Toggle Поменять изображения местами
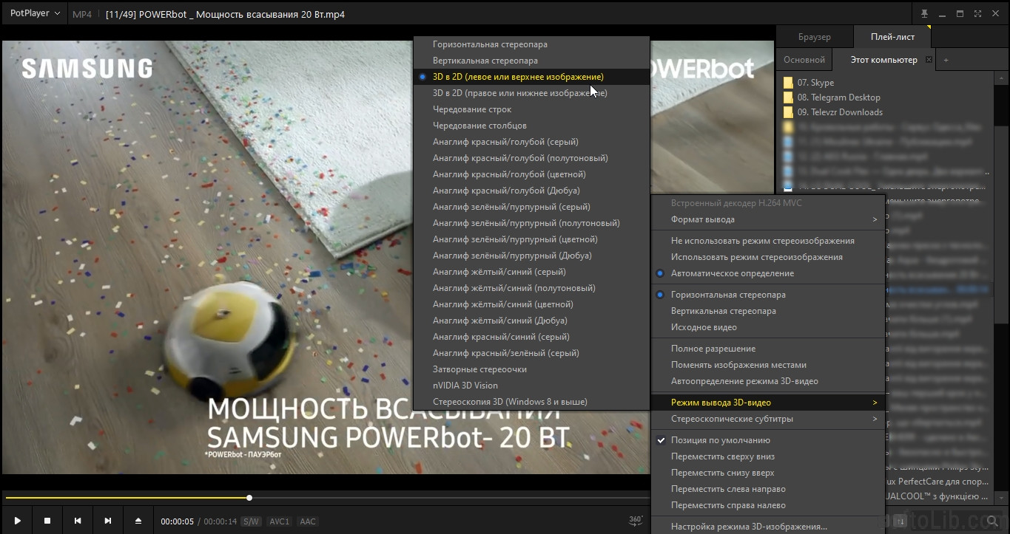 pyautogui.click(x=768, y=365)
